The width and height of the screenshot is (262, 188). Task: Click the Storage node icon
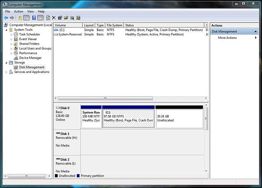[x=11, y=62]
